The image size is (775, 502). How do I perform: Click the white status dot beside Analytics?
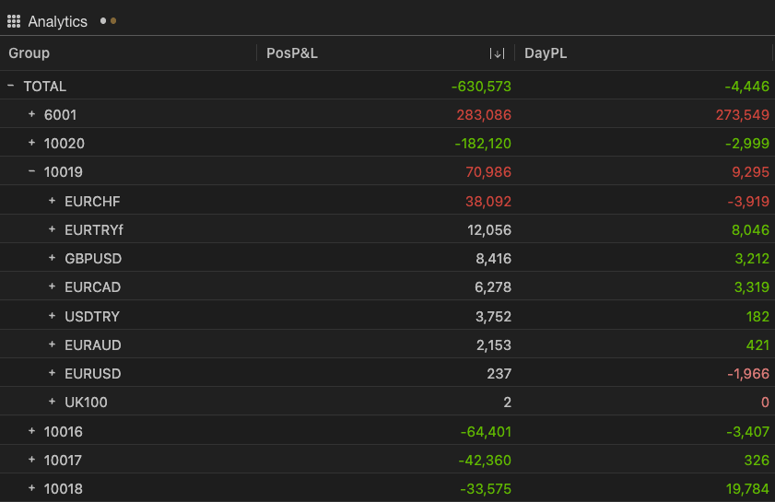pyautogui.click(x=103, y=21)
